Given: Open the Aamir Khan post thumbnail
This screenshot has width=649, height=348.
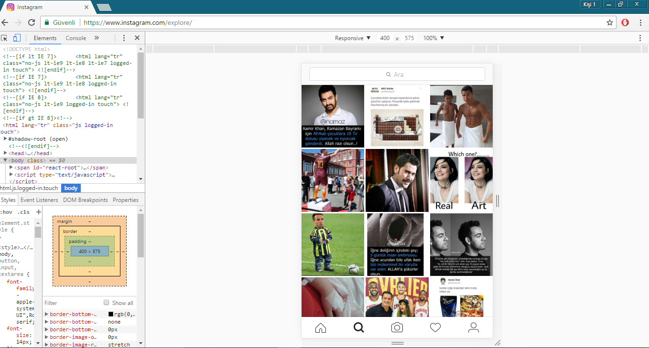Looking at the screenshot, I should (333, 116).
